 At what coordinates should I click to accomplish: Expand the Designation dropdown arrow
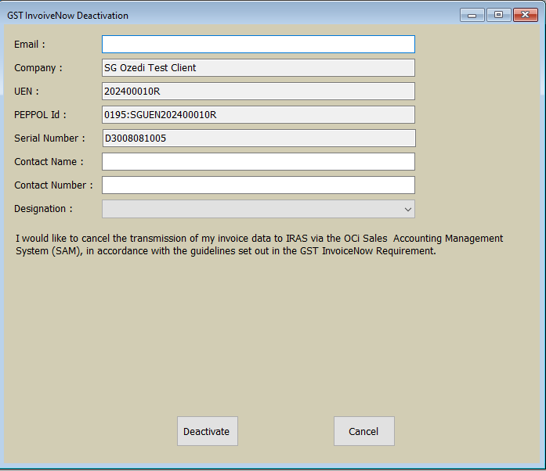407,209
